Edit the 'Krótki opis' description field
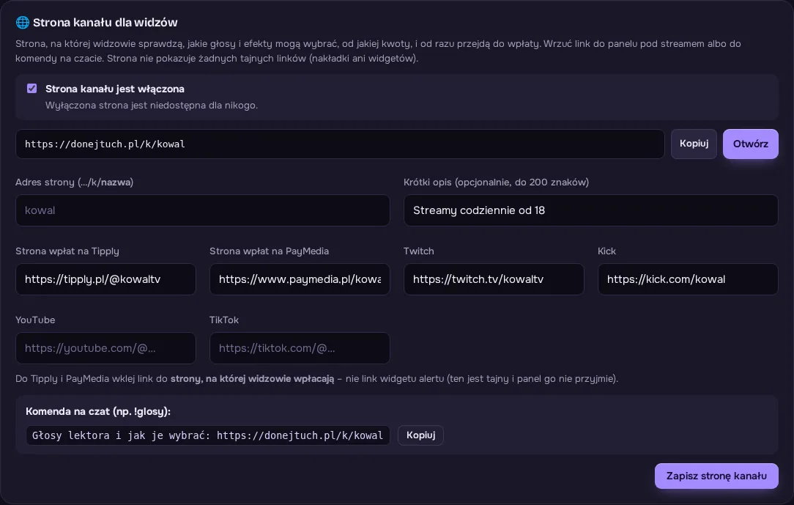The height and width of the screenshot is (505, 794). (591, 210)
